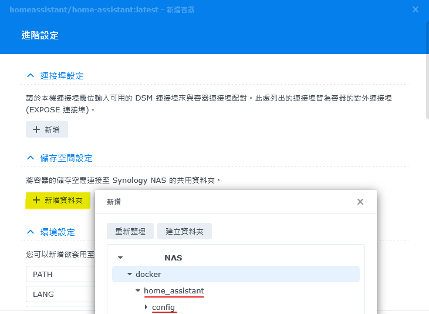Click the LANG variable field
Image resolution: width=429 pixels, height=314 pixels.
click(60, 294)
